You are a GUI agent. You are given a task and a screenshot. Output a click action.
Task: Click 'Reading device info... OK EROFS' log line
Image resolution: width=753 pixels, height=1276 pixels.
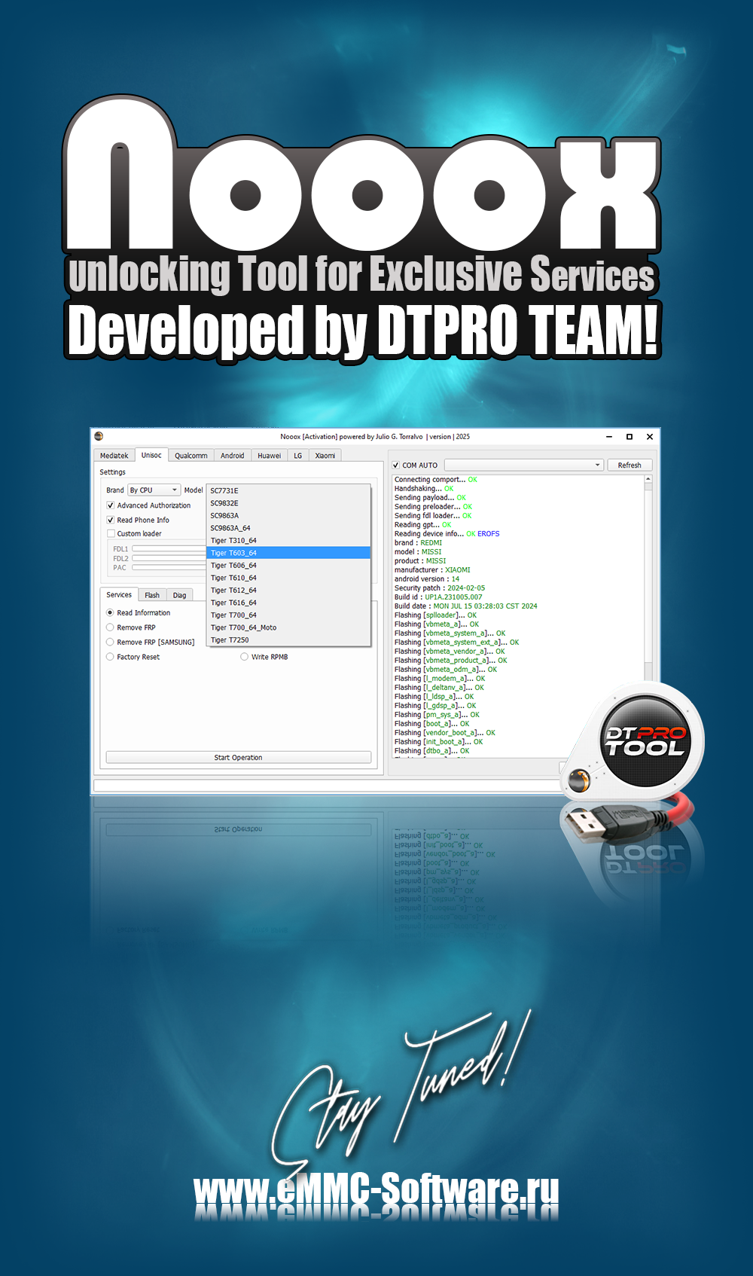[x=447, y=534]
